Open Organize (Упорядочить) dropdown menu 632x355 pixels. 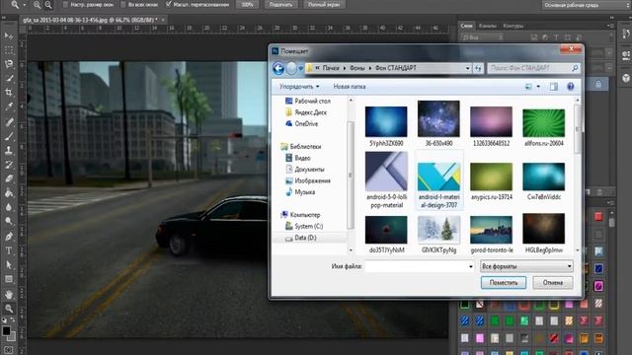click(299, 87)
